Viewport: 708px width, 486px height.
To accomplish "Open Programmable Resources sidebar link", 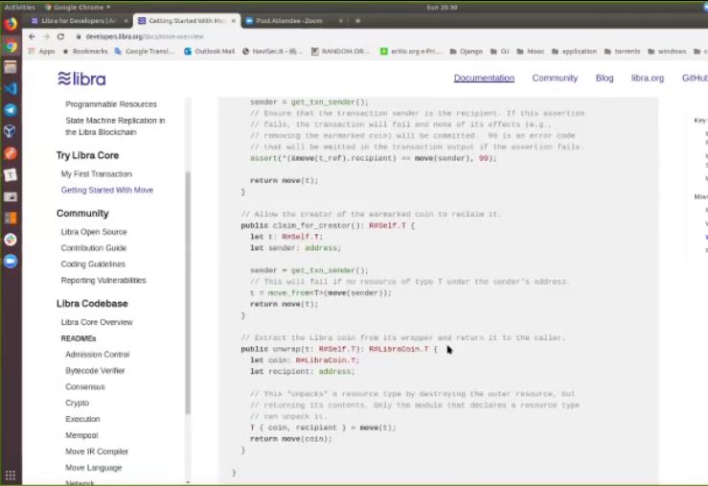I will point(111,104).
